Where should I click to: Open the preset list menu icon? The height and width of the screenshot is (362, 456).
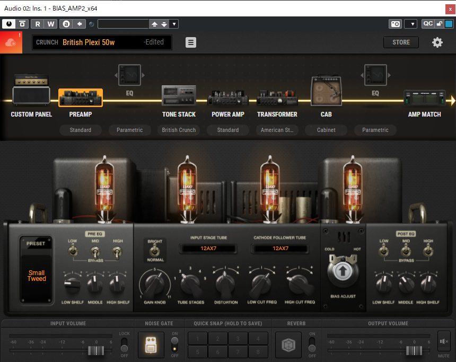click(191, 42)
